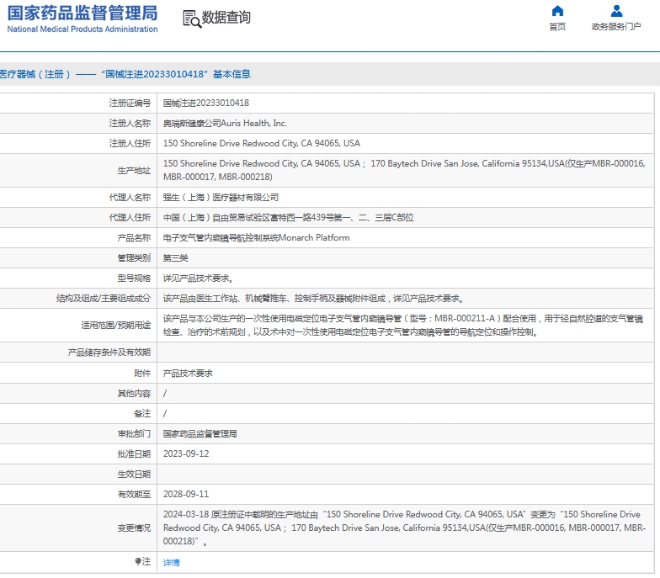Select approval date 2023-09-12
This screenshot has height=578, width=660.
coord(186,454)
